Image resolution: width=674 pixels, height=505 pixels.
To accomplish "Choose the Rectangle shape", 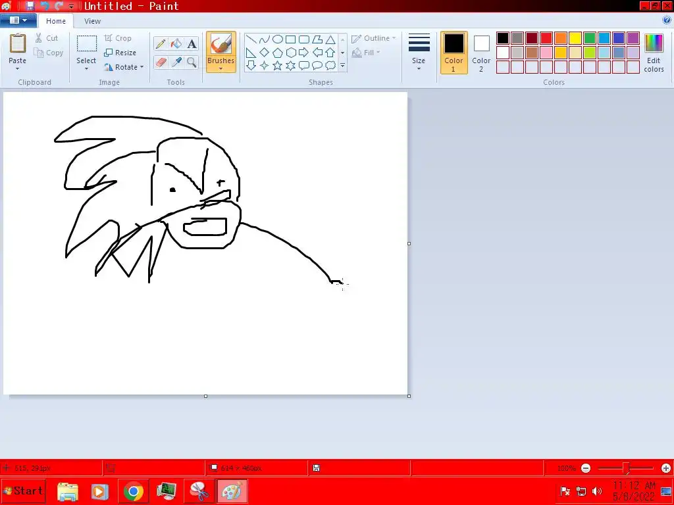I will pyautogui.click(x=290, y=40).
